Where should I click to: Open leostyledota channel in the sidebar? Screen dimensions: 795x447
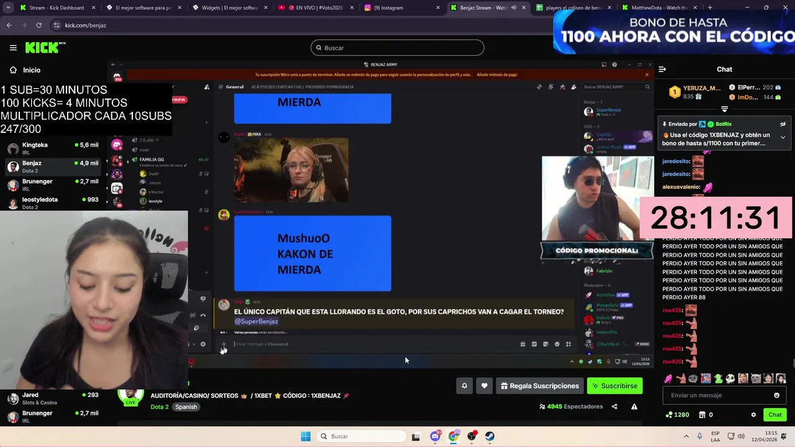click(x=53, y=202)
